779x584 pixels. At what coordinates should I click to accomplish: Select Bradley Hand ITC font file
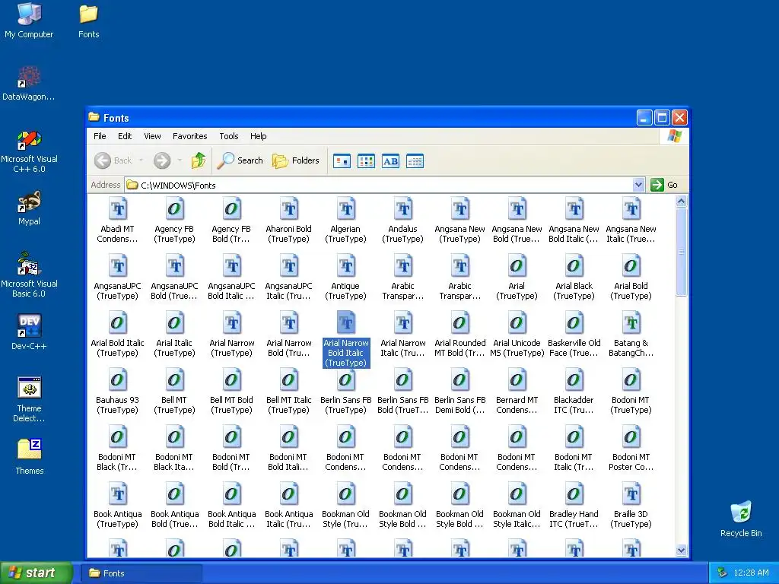pyautogui.click(x=574, y=506)
